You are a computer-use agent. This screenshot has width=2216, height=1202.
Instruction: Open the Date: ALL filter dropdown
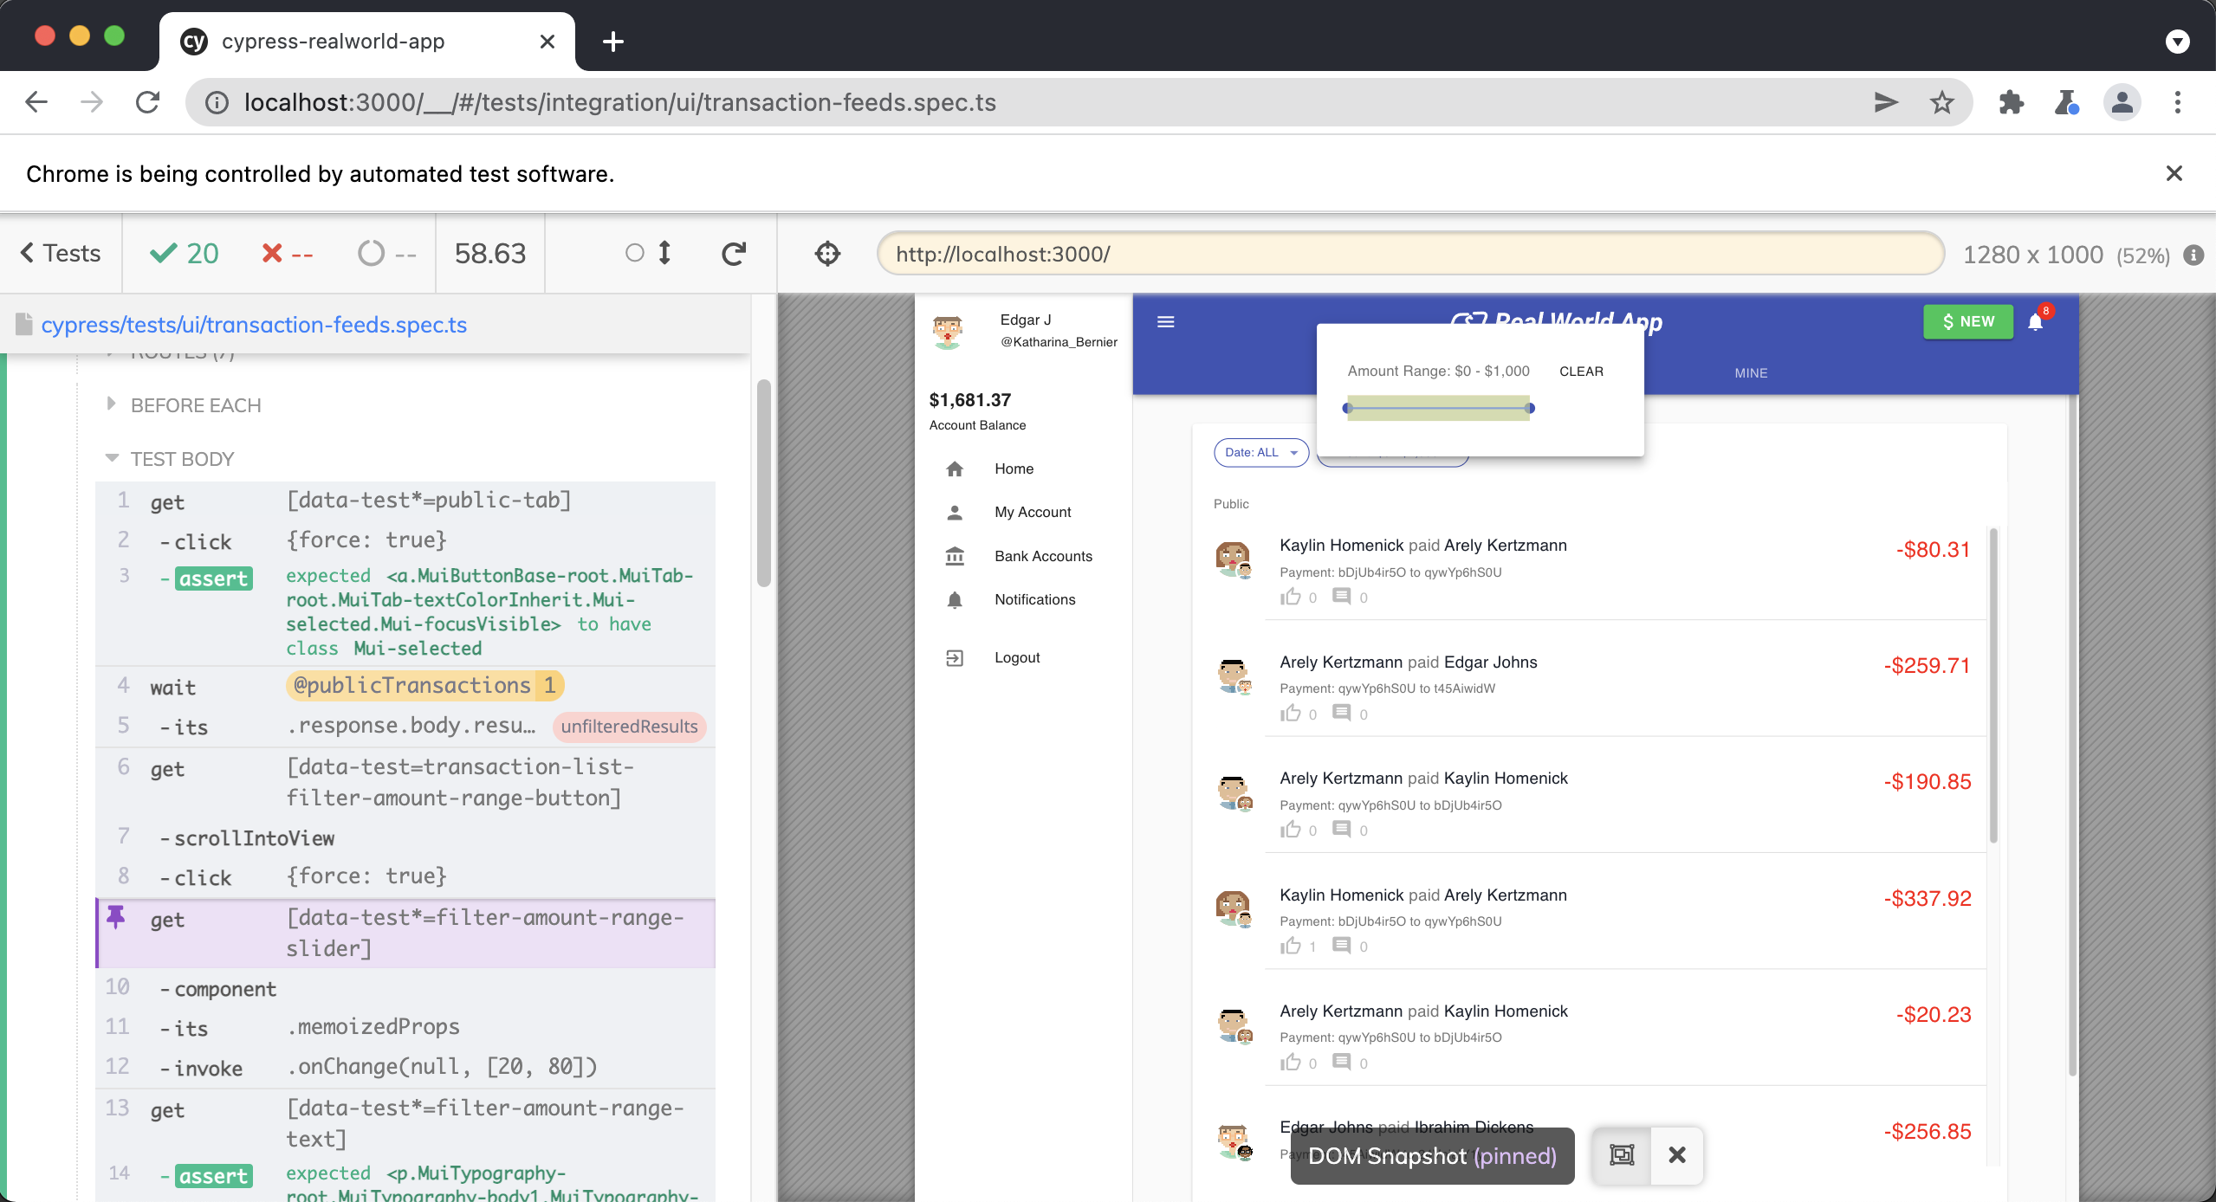1260,452
